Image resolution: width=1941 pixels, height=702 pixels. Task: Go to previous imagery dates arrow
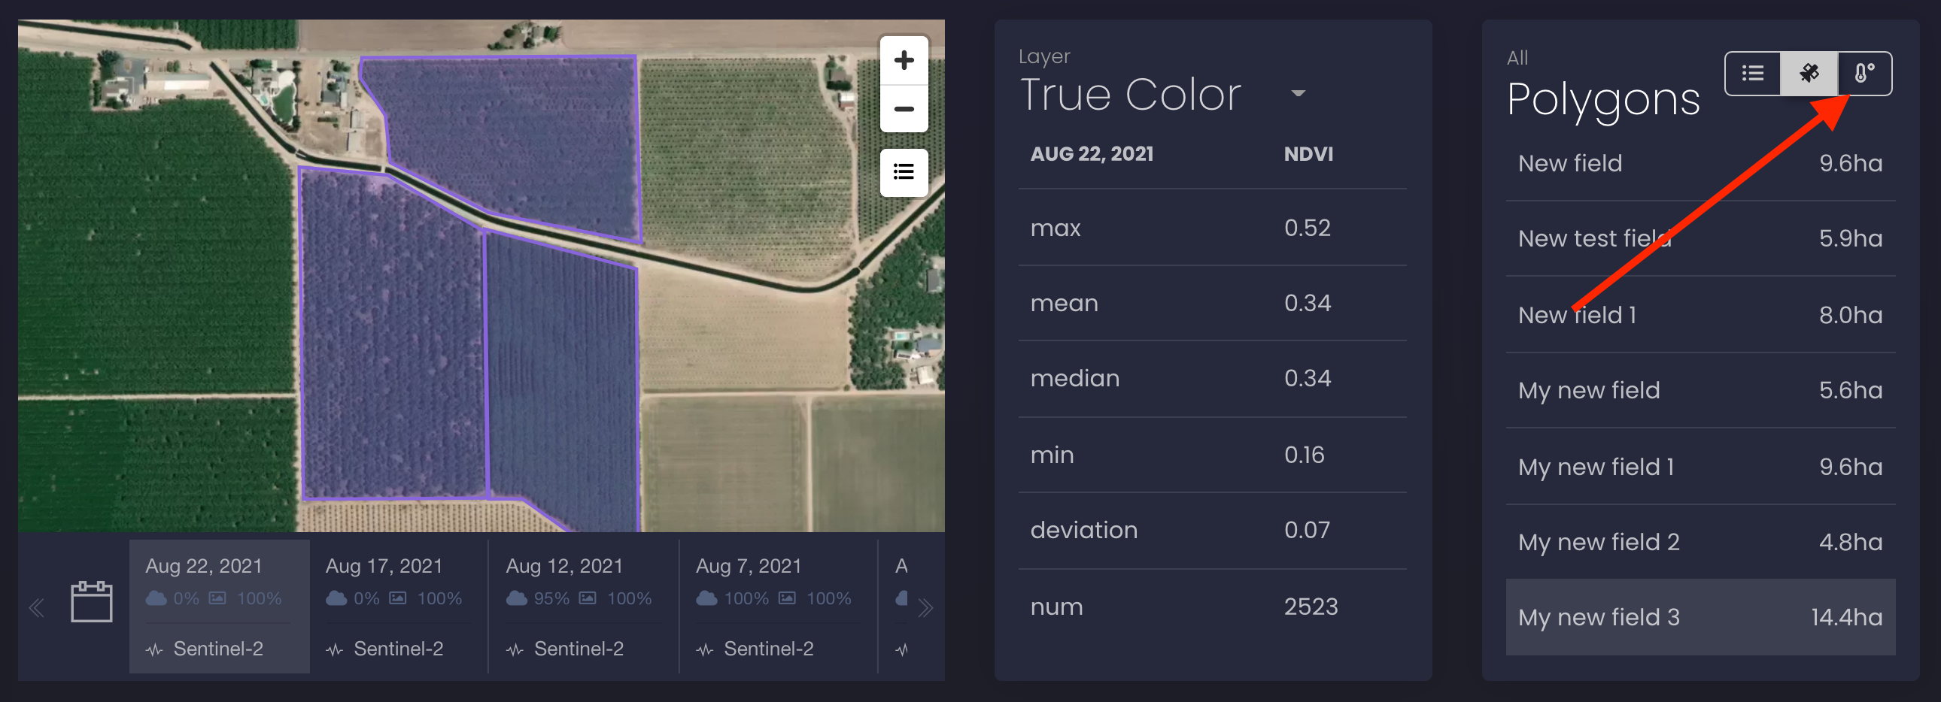36,607
